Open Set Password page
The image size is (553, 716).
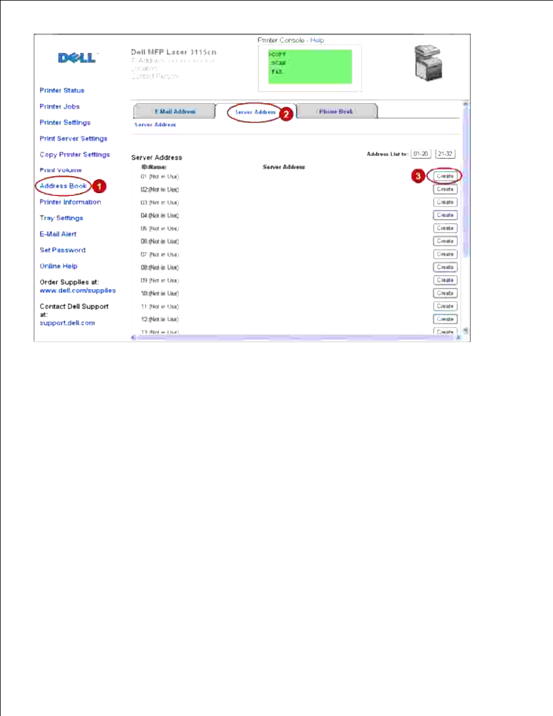coord(63,250)
